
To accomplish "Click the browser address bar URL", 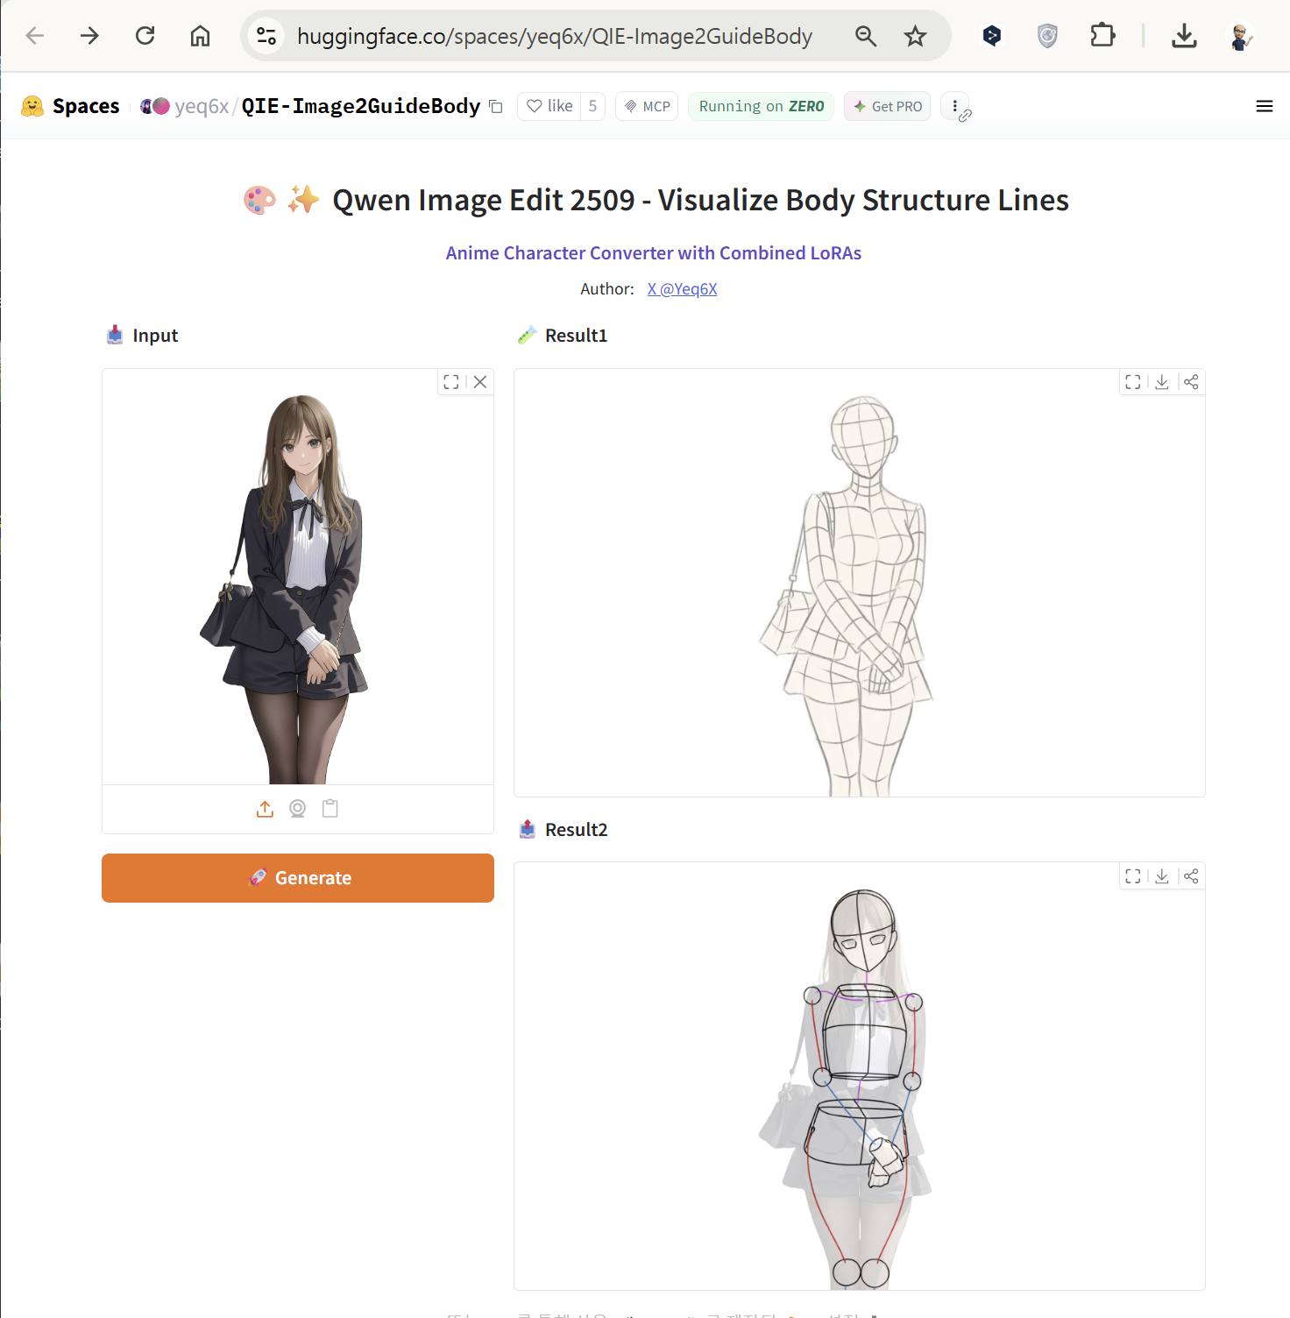I will 554,36.
